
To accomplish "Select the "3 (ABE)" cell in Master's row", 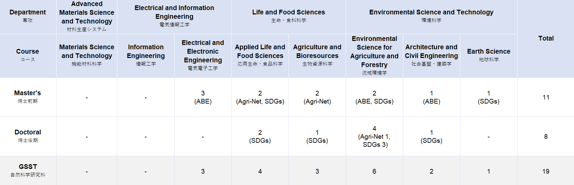I will point(203,97).
